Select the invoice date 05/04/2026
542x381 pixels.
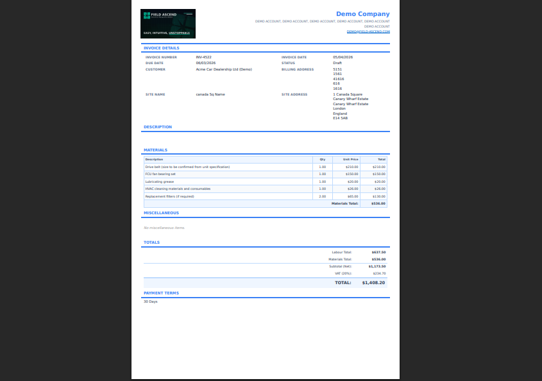point(343,57)
